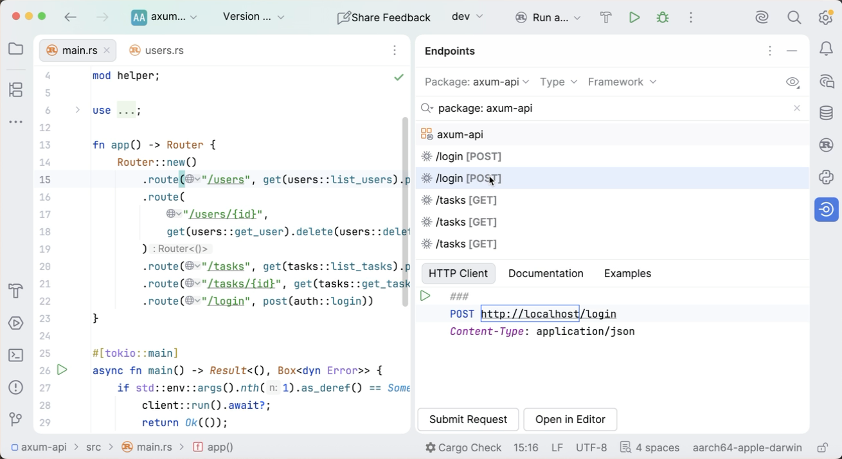Navigate back with the left arrow
Viewport: 842px width, 459px height.
coord(71,17)
